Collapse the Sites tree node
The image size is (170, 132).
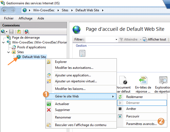(x=9, y=52)
